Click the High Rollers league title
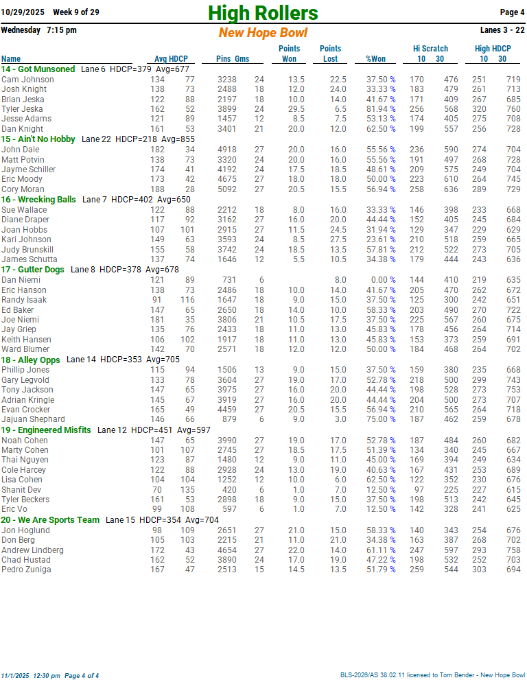Image resolution: width=527 pixels, height=680 pixels. pyautogui.click(x=263, y=13)
